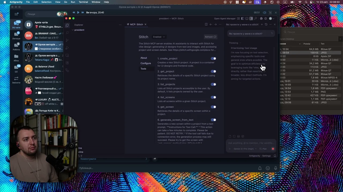Click Antigravity - Settings in status bar

pos(260,156)
